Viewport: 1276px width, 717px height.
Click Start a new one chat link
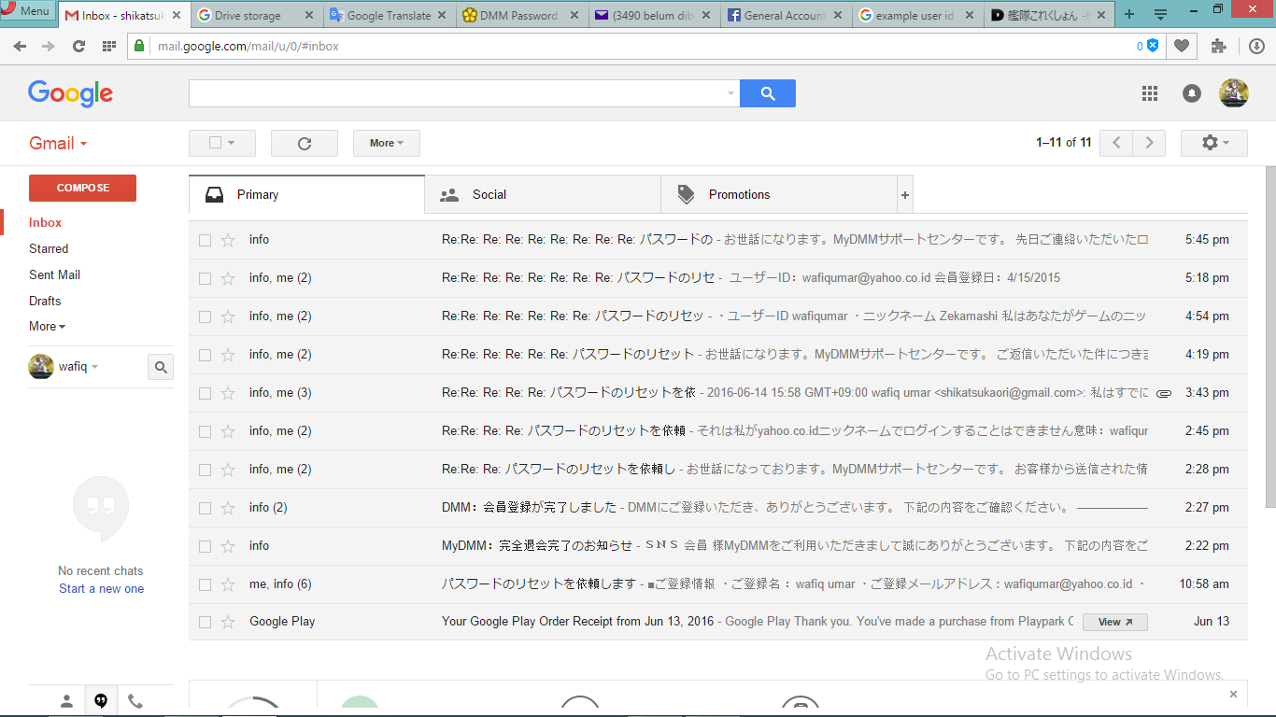pos(101,589)
